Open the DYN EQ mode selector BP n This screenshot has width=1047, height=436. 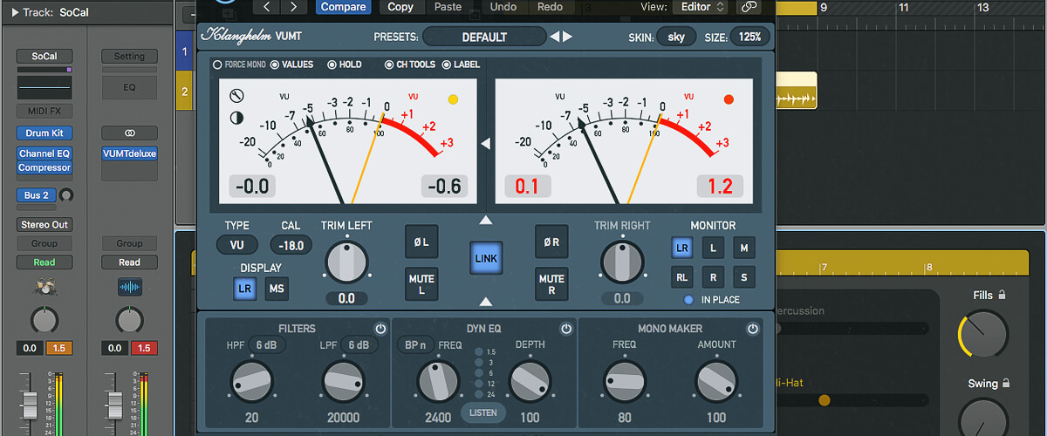click(416, 344)
